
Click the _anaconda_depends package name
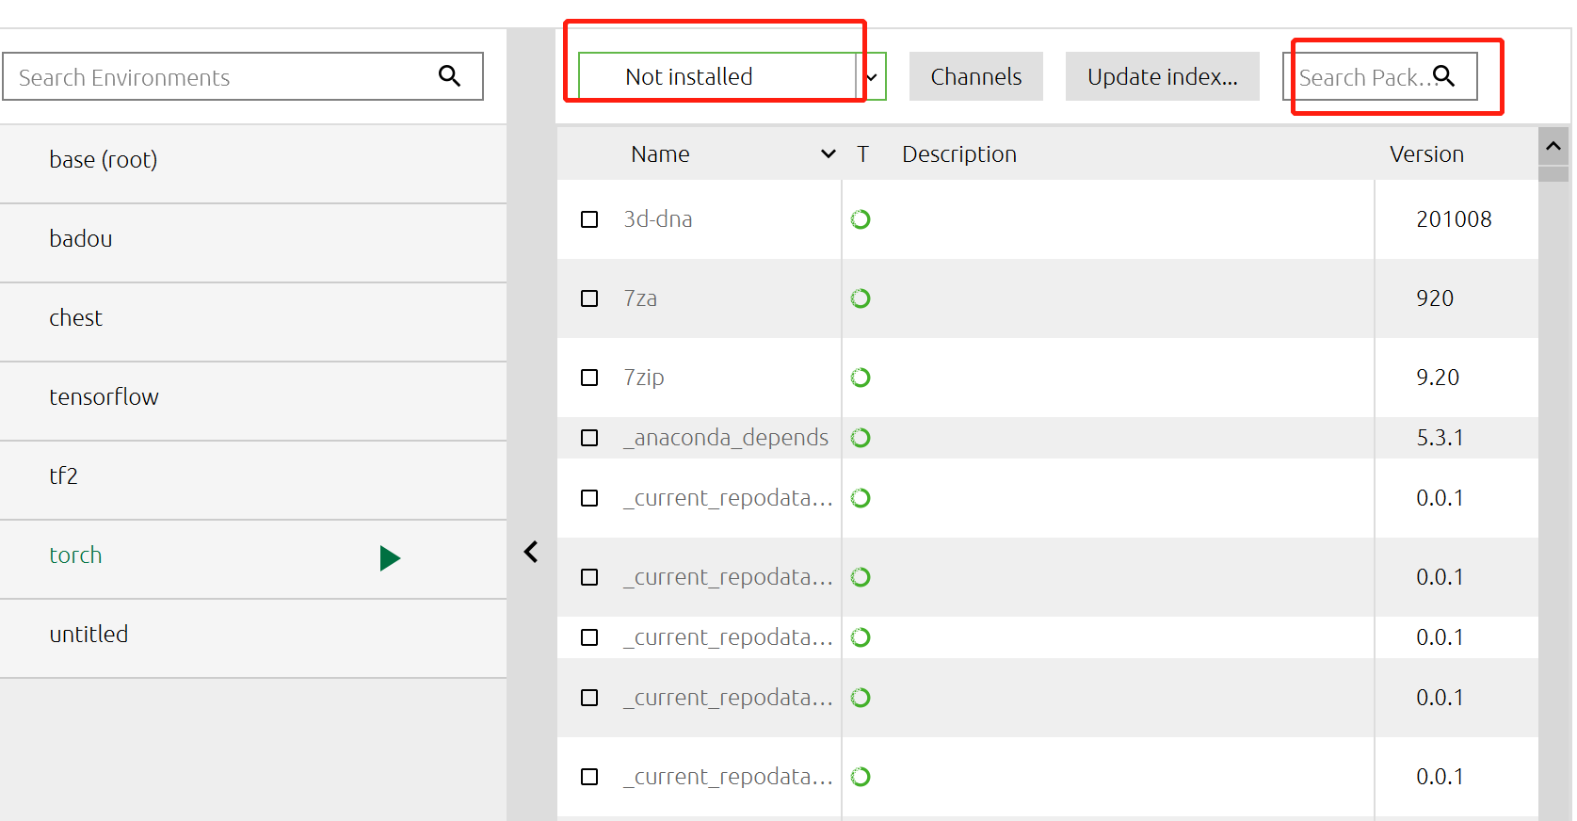726,438
